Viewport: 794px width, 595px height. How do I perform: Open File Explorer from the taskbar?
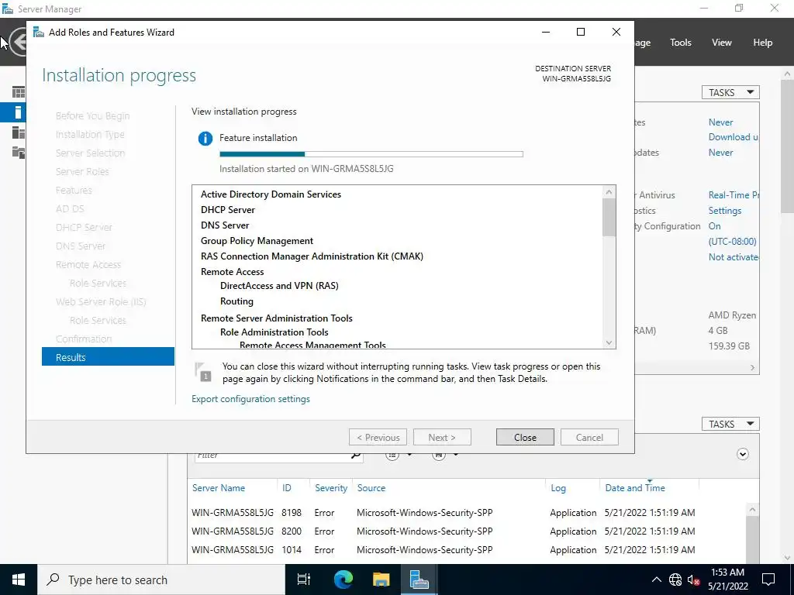click(381, 580)
